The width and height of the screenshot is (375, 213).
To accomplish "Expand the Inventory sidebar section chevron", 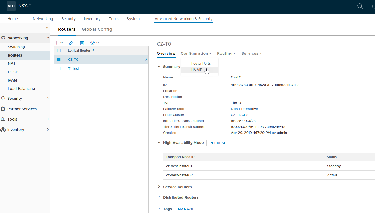I will point(48,129).
